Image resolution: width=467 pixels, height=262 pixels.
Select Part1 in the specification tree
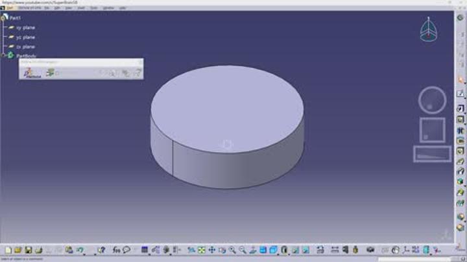coord(15,18)
